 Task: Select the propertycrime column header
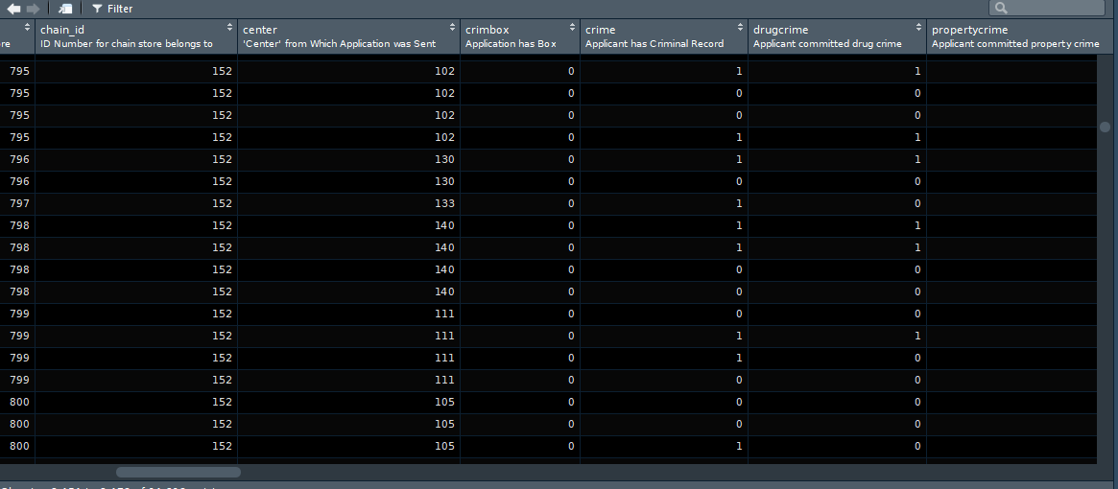[969, 30]
